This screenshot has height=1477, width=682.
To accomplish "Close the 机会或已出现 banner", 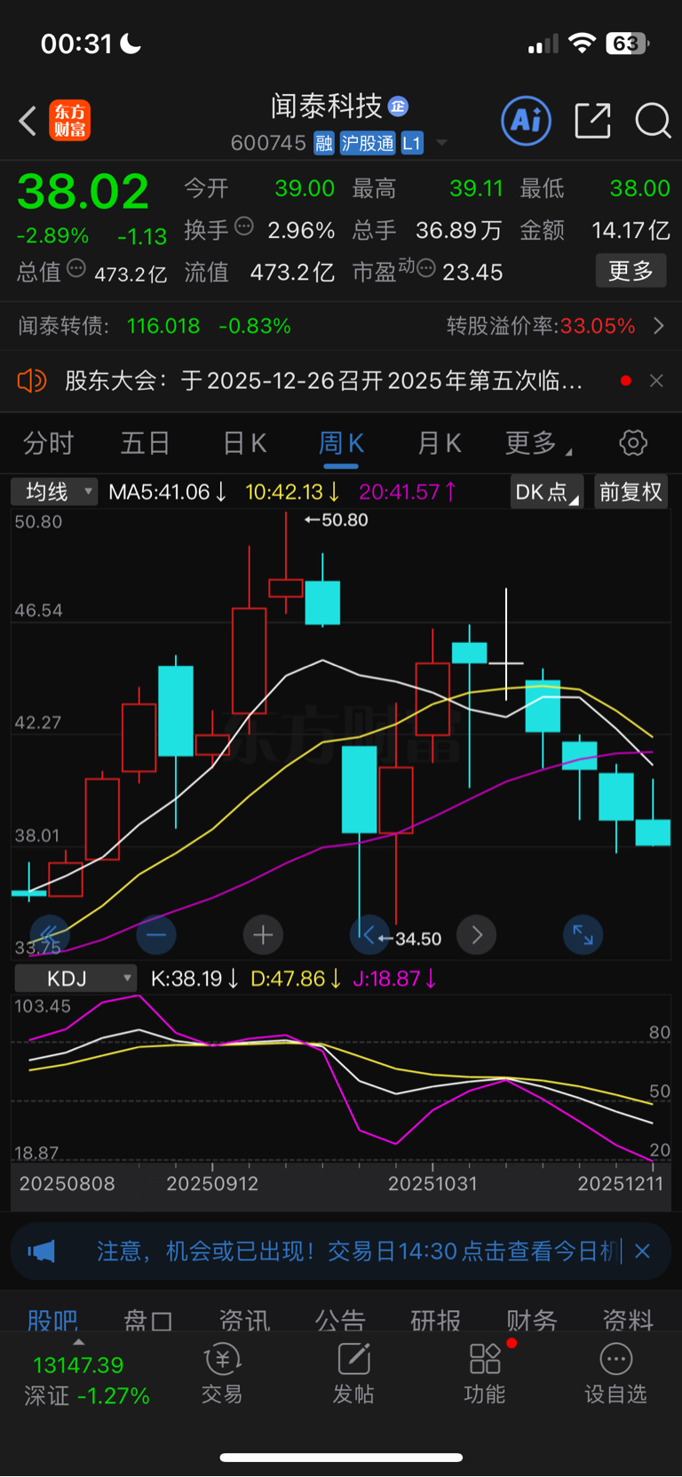I will pos(643,1251).
